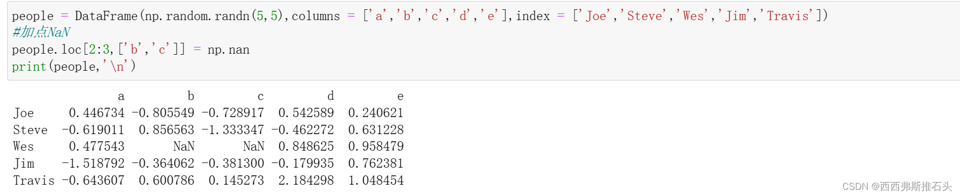Click value 0.446734 in Joe row
960x196 pixels.
pos(97,113)
